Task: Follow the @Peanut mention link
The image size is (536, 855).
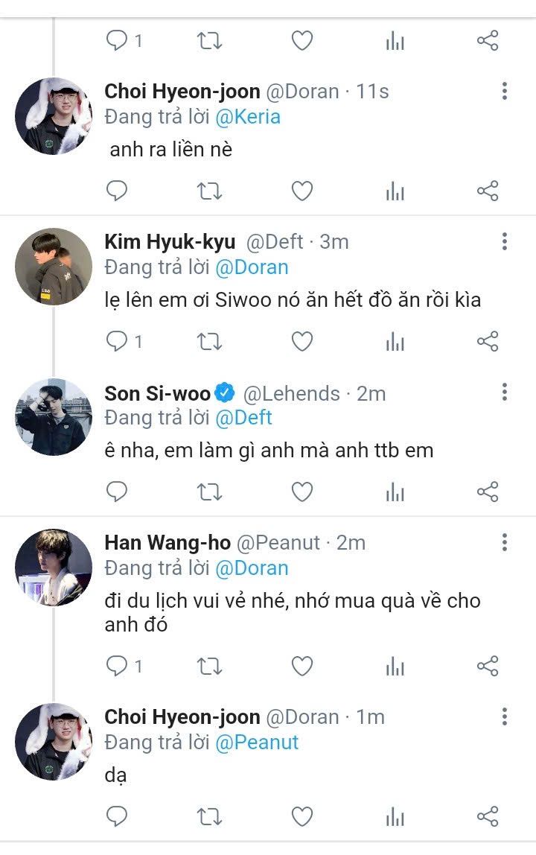Action: tap(256, 743)
